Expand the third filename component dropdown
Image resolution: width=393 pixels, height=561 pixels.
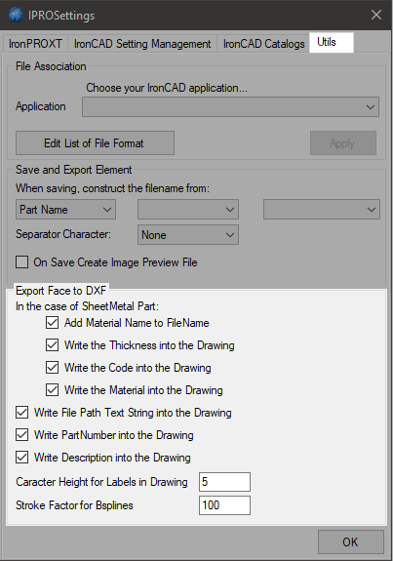click(x=322, y=210)
